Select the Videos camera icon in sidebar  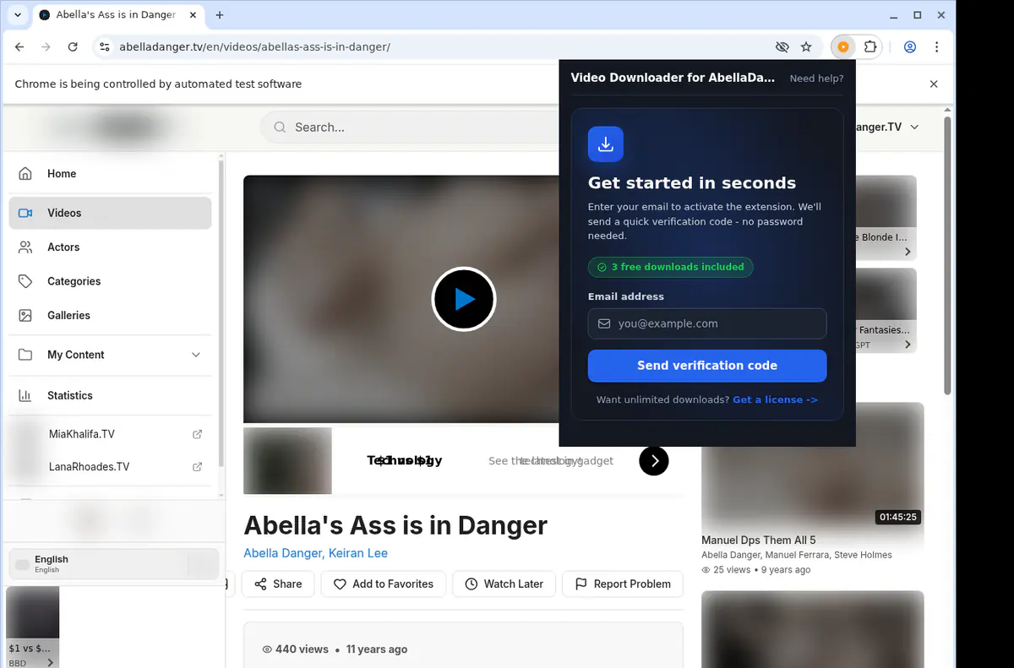click(x=25, y=214)
